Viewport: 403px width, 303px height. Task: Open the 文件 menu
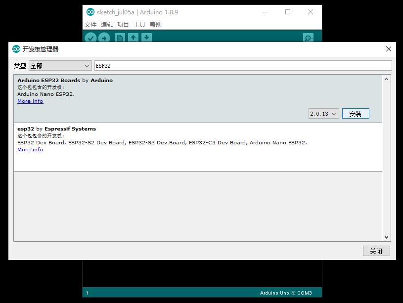tap(90, 24)
